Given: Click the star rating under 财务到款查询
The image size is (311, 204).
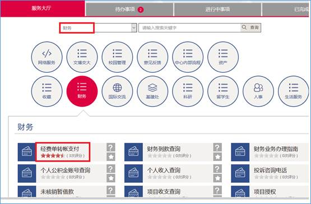Looking at the screenshot, I should coord(159,156).
